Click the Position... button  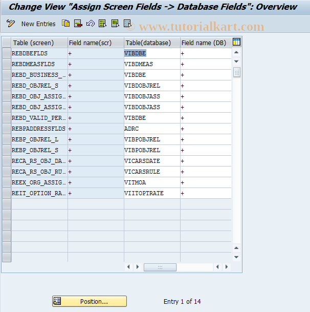[x=90, y=301]
